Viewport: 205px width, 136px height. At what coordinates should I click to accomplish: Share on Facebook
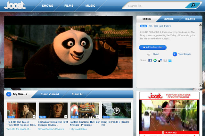(150, 61)
